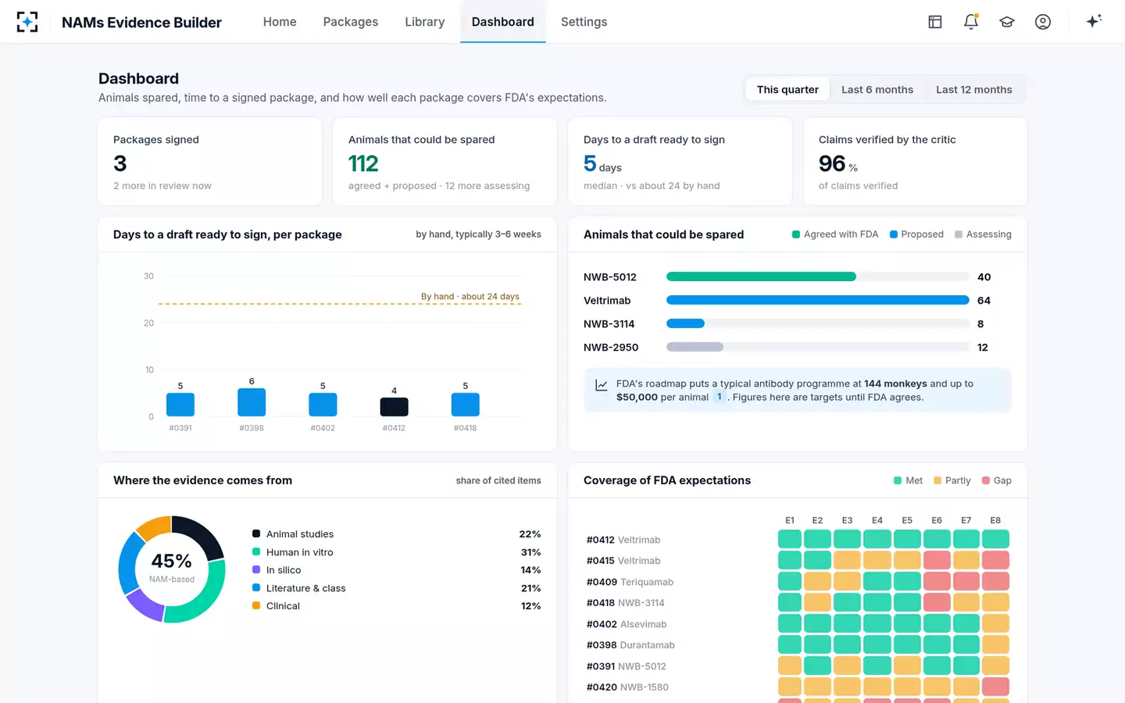Click the bar for package #0391
Image resolution: width=1125 pixels, height=703 pixels.
tap(180, 405)
